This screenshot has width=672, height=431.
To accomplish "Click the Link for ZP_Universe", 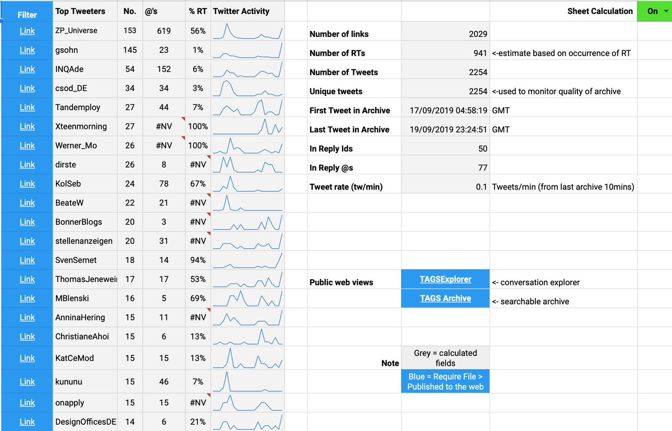I will [x=27, y=31].
